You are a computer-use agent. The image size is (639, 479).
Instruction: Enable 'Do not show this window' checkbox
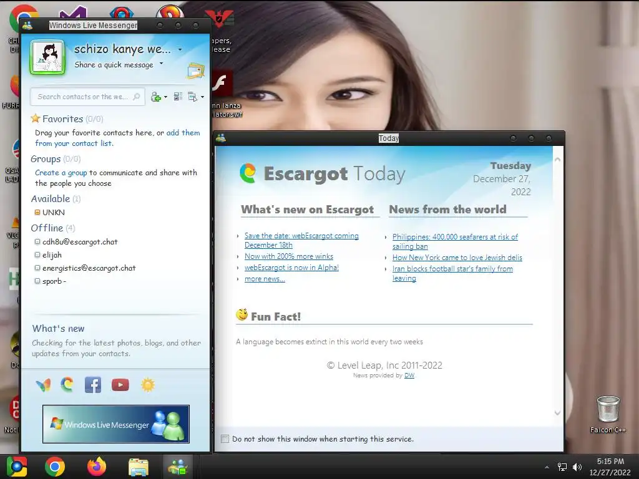pyautogui.click(x=225, y=438)
